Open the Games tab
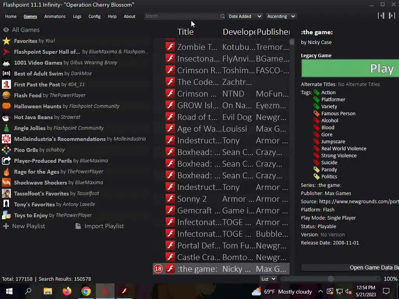The height and width of the screenshot is (299, 399). coord(30,16)
